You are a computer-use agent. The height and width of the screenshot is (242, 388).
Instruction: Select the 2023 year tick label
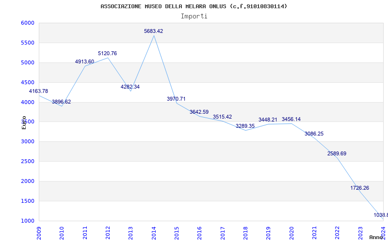click(x=360, y=233)
